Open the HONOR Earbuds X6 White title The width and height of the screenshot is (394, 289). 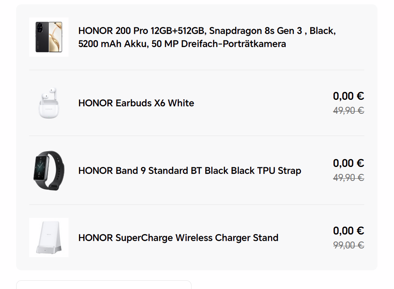tap(136, 103)
